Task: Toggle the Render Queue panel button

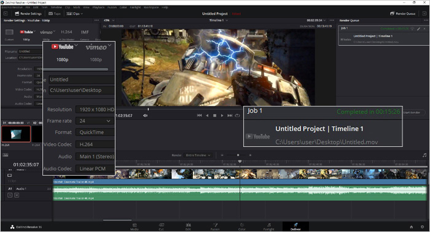Action: point(402,13)
